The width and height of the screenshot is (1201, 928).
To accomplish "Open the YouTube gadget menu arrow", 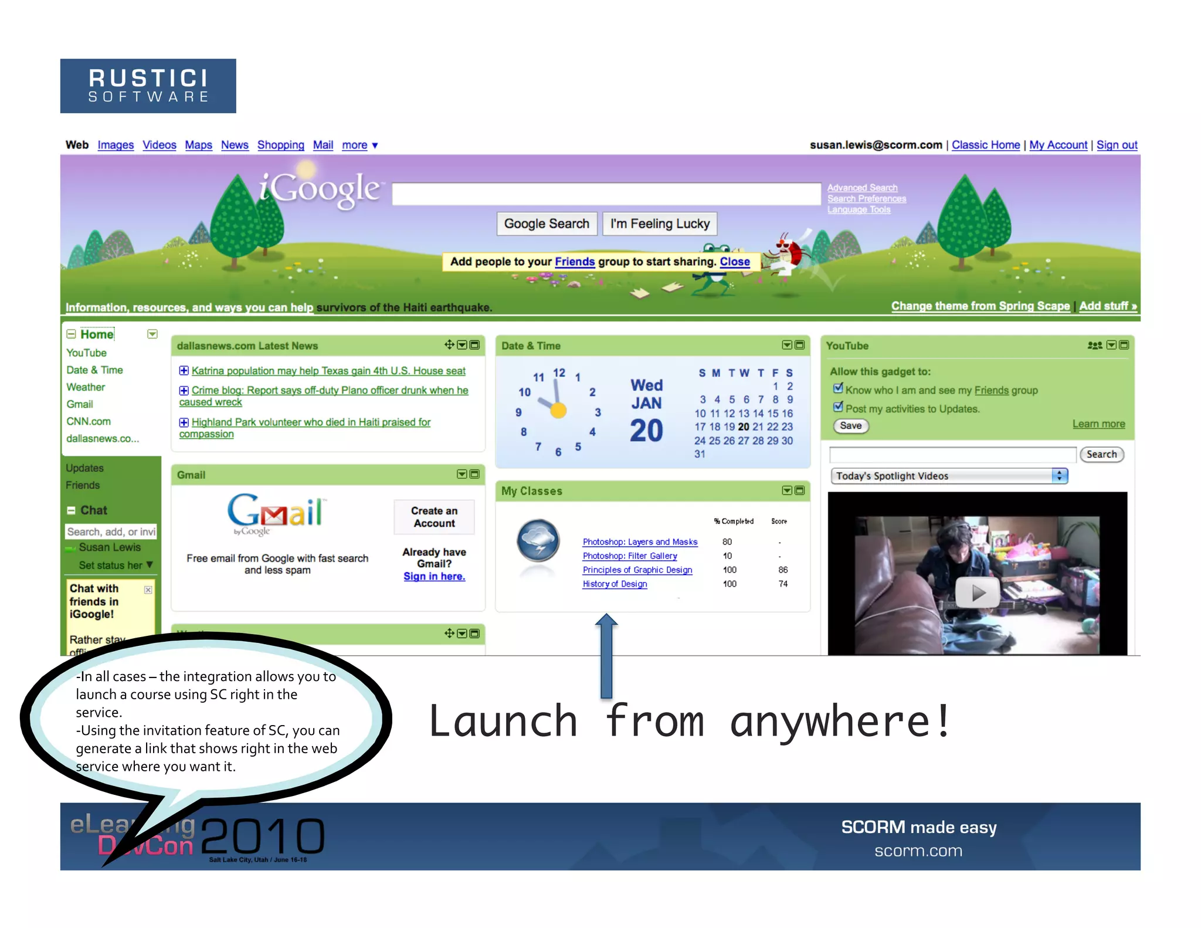I will tap(1111, 345).
